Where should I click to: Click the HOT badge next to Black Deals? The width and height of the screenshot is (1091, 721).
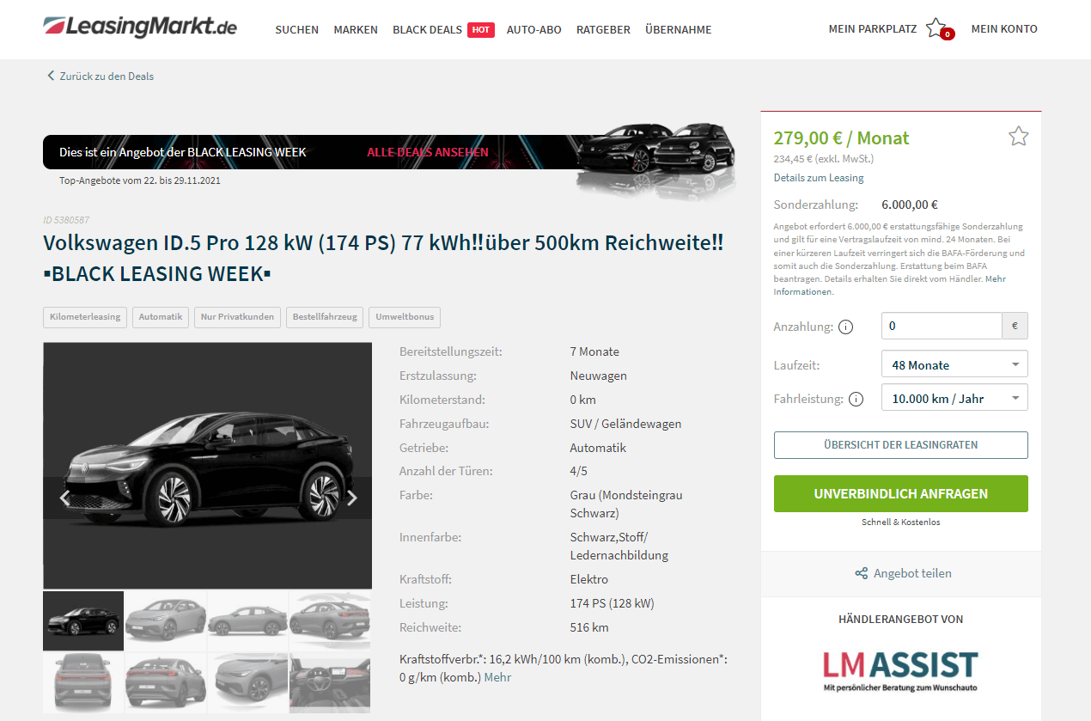481,29
